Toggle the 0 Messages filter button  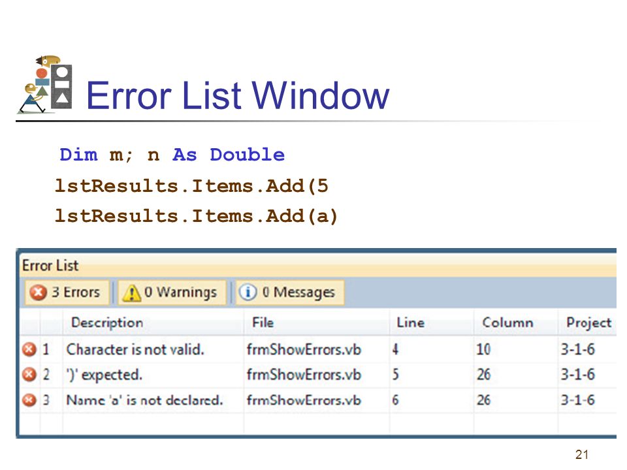[289, 292]
